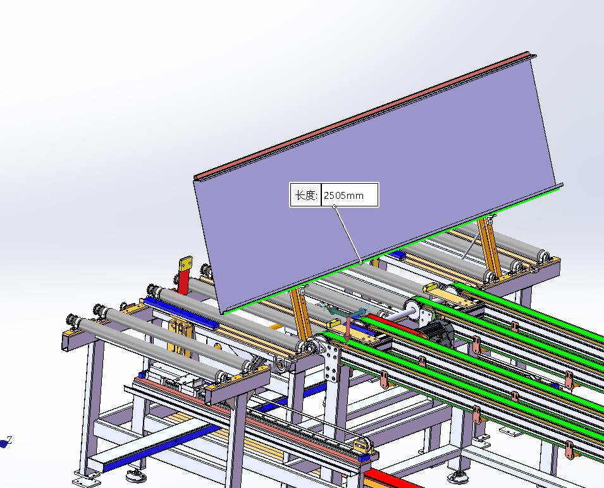Pick the red-brown strip along the panel's top edge
This screenshot has height=488, width=604.
click(x=362, y=114)
